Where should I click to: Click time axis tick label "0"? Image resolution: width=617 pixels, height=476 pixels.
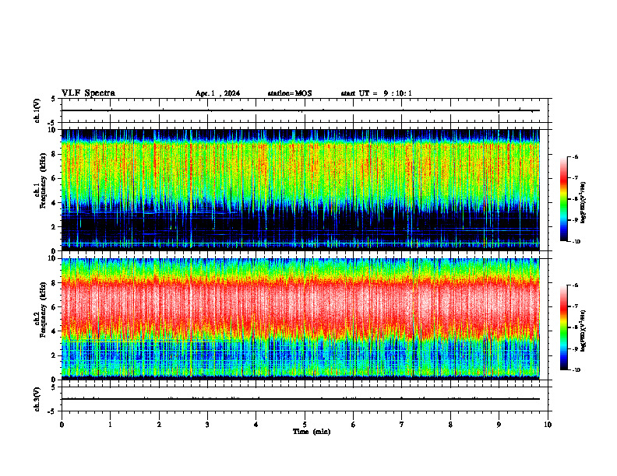[62, 425]
